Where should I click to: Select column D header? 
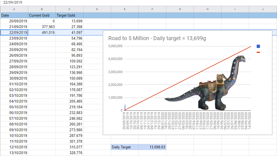[97, 9]
